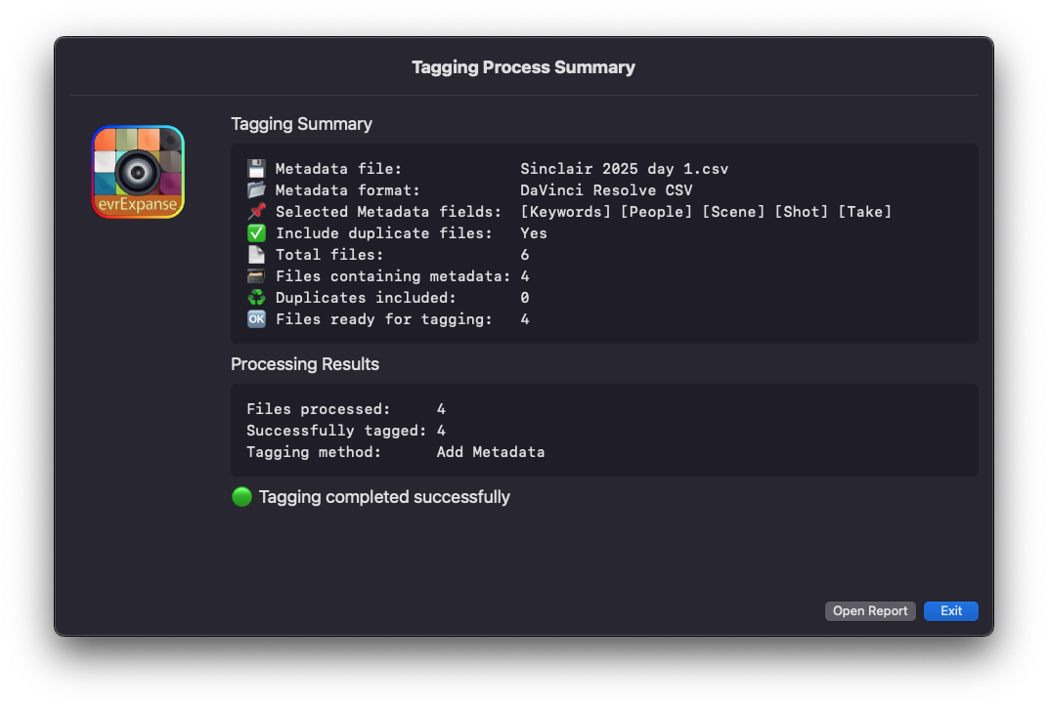Click the DaVinci Resolve CSV format value
This screenshot has height=708, width=1048.
pos(606,190)
